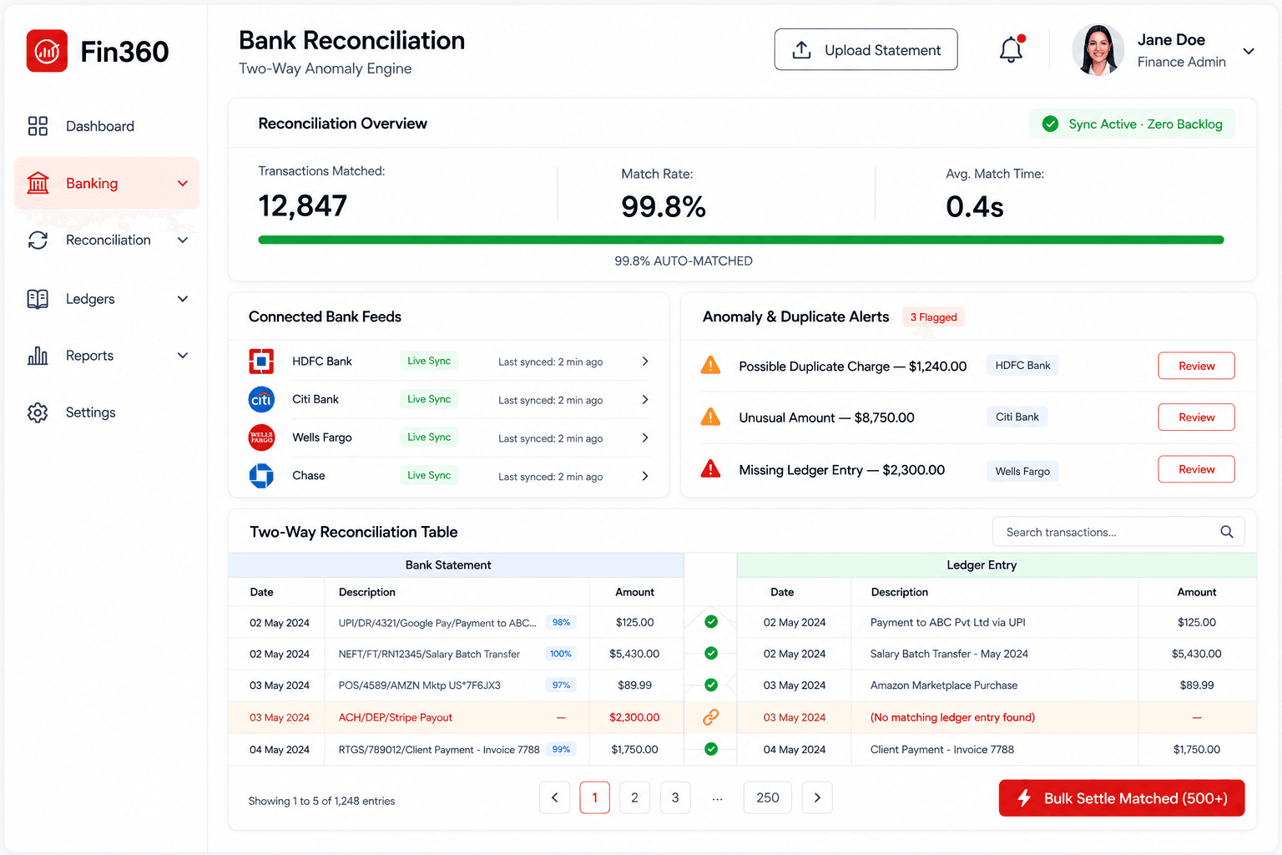Click '(No matching ledger entry found)' text

[x=952, y=717]
